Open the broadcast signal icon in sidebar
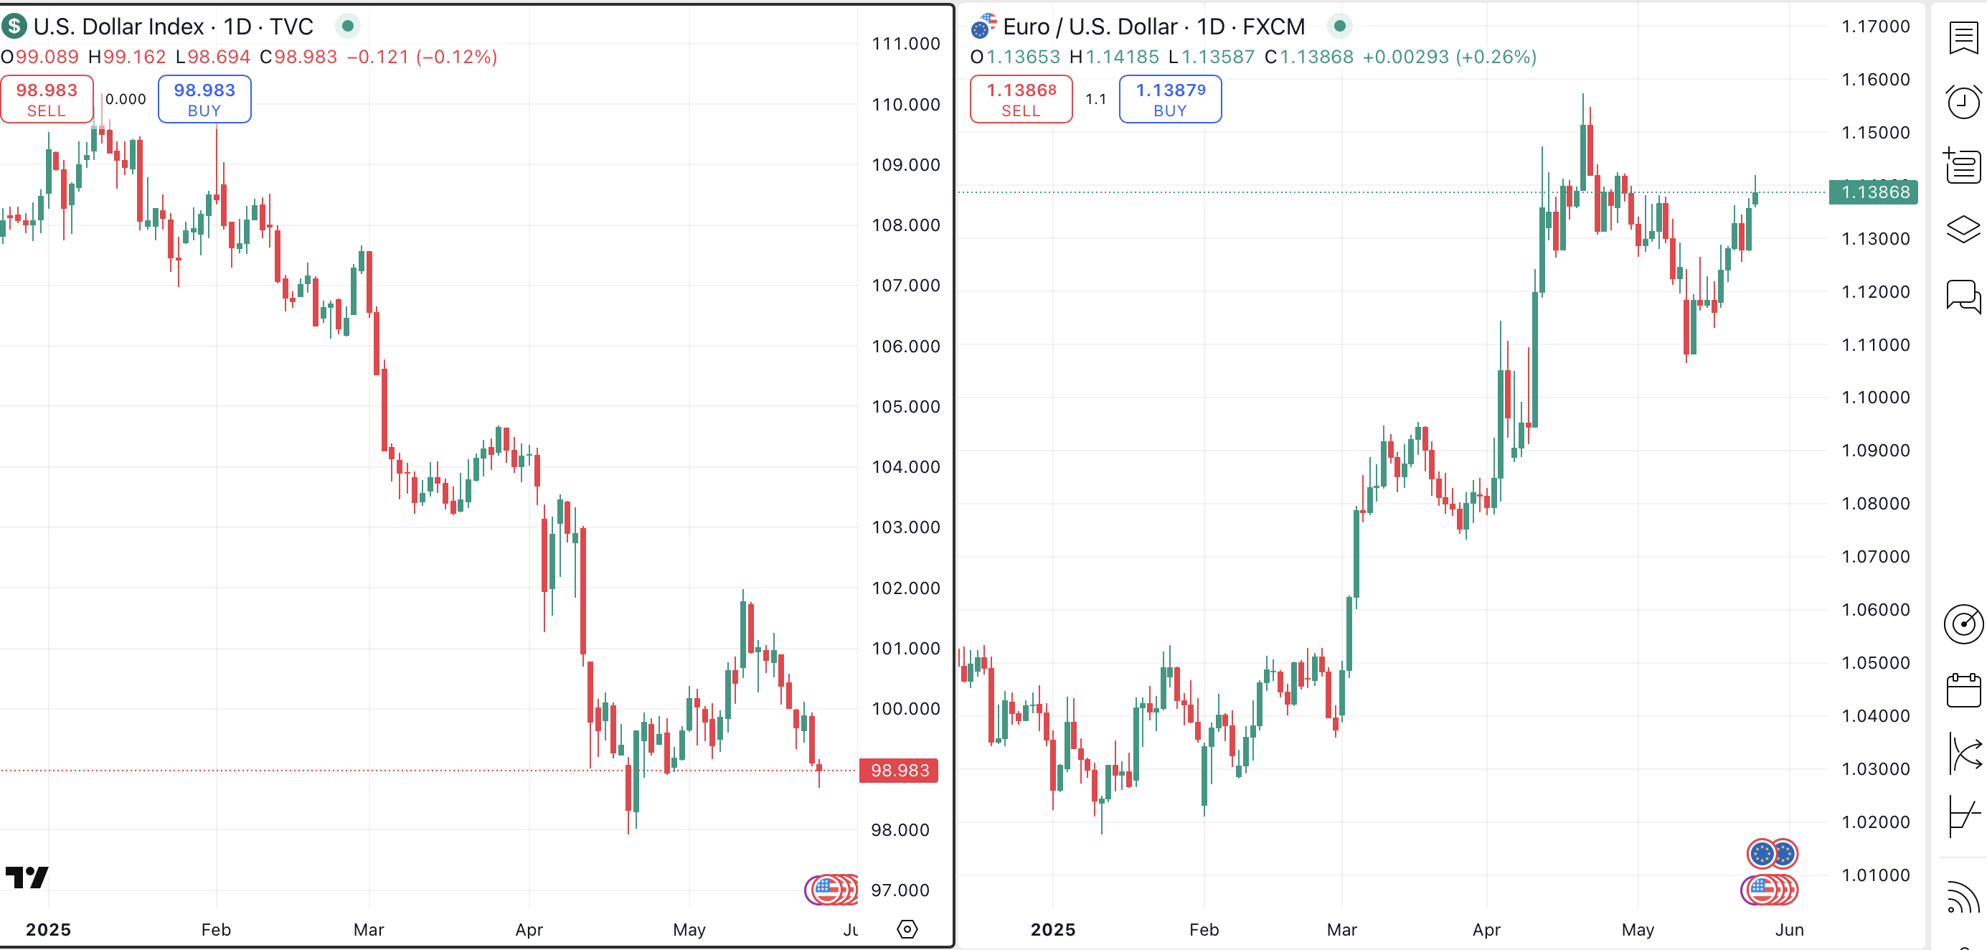The height and width of the screenshot is (950, 1987). pyautogui.click(x=1963, y=897)
